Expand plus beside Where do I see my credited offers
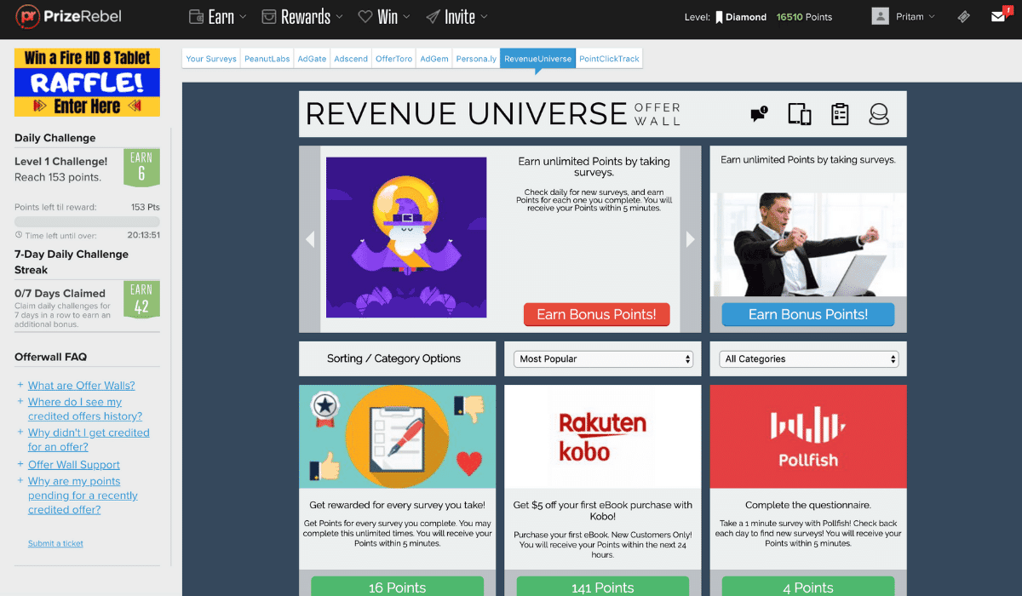Viewport: 1022px width, 596px height. [x=20, y=401]
